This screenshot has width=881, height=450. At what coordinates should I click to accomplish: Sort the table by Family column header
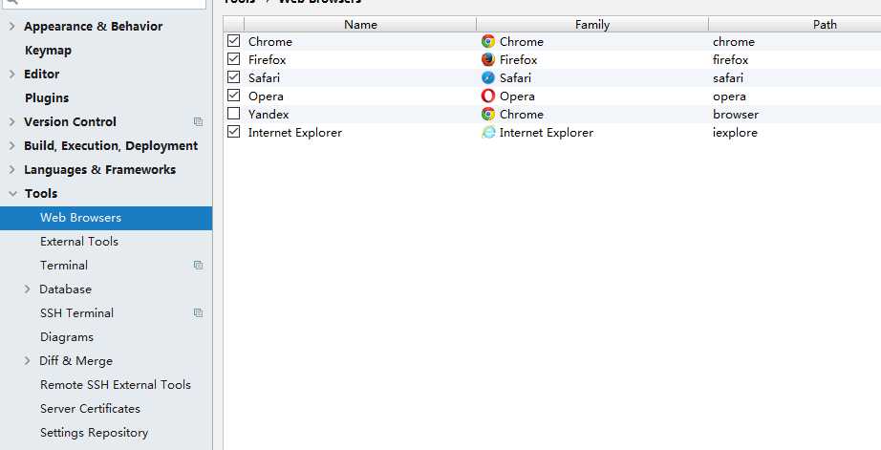pos(592,24)
